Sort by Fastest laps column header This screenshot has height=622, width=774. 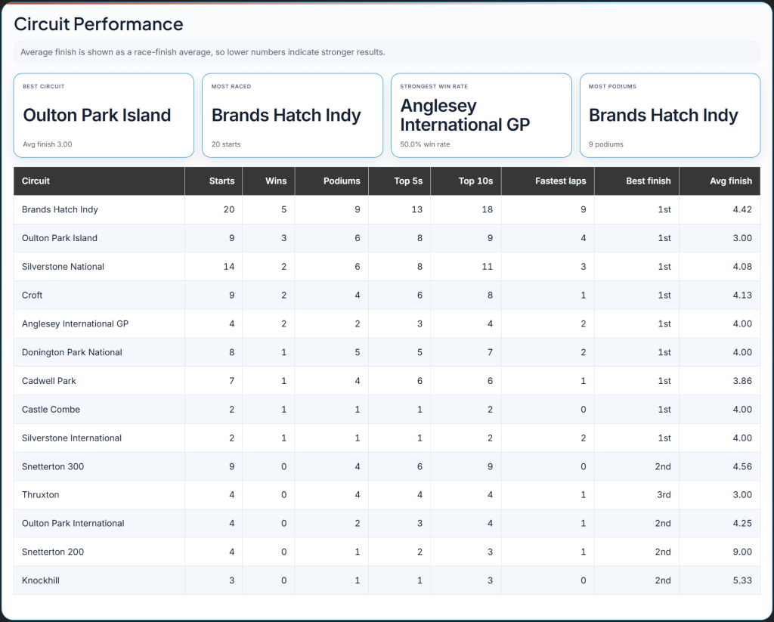[560, 181]
